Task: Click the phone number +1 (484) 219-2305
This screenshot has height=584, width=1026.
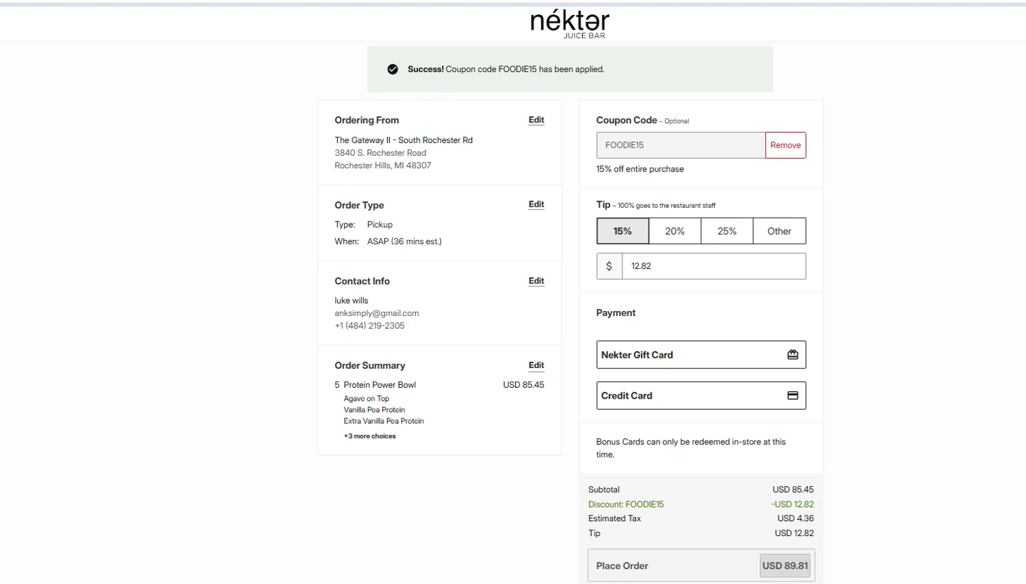Action: [369, 326]
